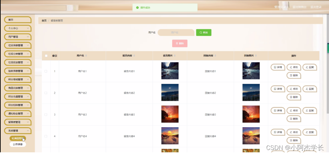This screenshot has height=154, width=329.
Task: Expand 垃圾信息管理 sidebar menu chevron
Action: click(28, 45)
